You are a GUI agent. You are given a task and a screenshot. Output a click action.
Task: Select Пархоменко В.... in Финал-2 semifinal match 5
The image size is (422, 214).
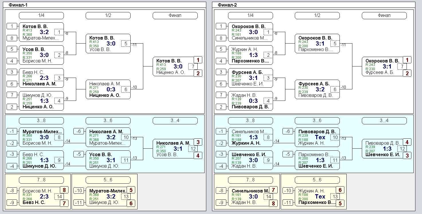coord(316,50)
